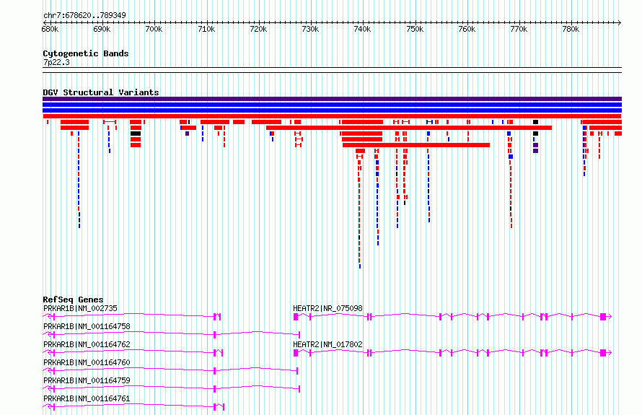642x415 pixels.
Task: Open the RefSeq Genes track title
Action: [73, 300]
